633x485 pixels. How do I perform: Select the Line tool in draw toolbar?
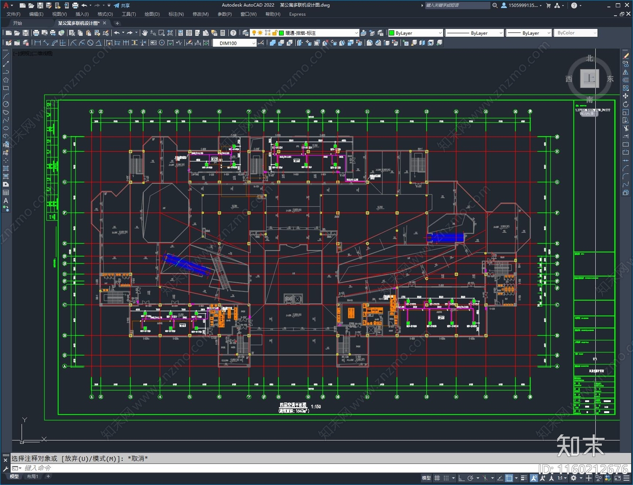click(x=6, y=56)
